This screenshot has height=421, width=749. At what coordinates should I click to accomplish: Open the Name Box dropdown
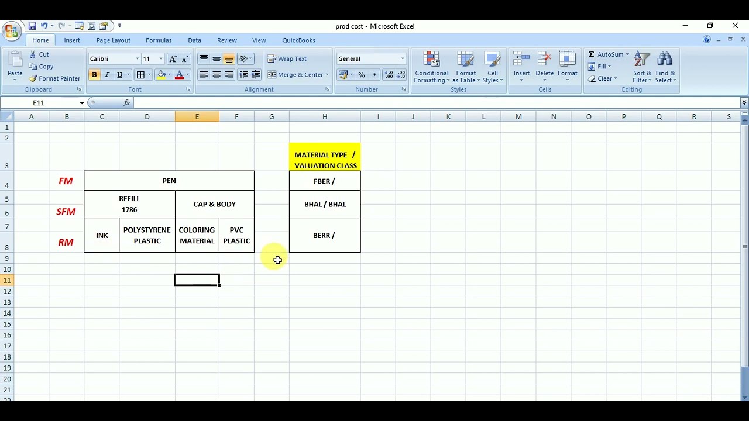(81, 103)
